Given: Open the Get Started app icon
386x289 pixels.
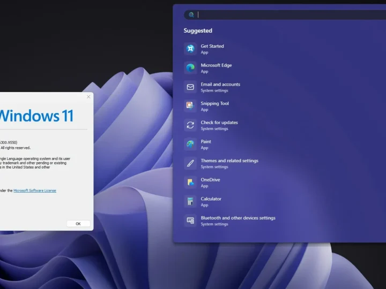Looking at the screenshot, I should pos(190,49).
